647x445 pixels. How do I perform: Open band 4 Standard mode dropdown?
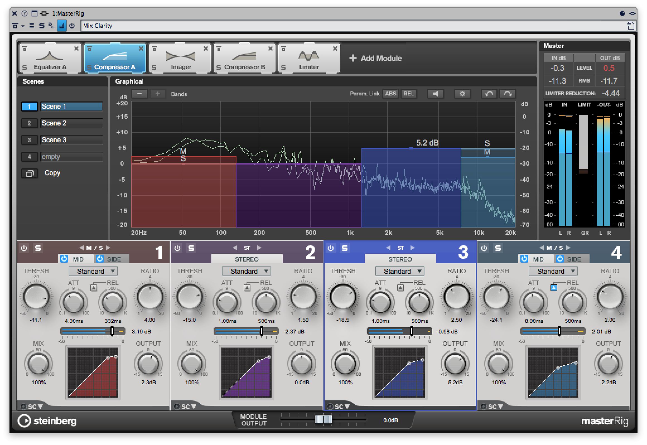[553, 271]
